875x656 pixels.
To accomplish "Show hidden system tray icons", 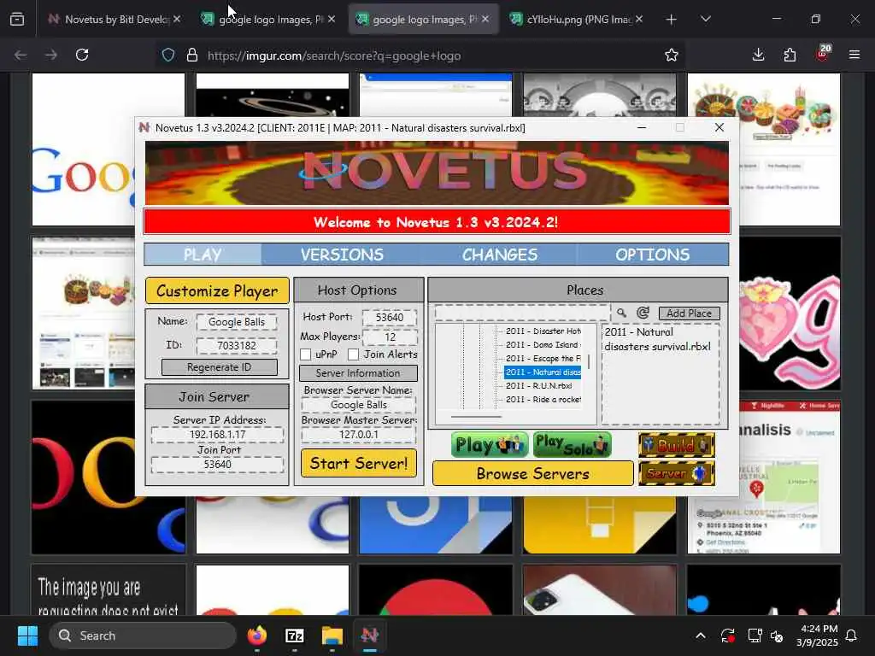I will point(701,635).
